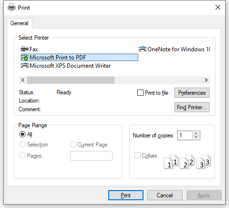Cancel the print dialog

point(165,195)
